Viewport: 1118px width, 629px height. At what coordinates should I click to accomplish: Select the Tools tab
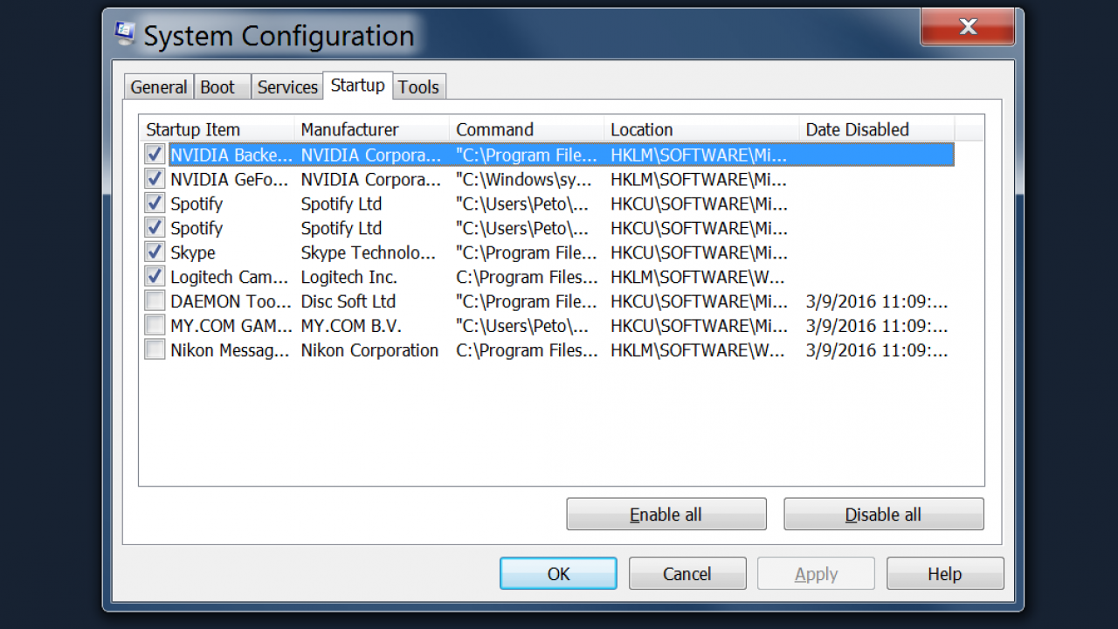coord(418,87)
